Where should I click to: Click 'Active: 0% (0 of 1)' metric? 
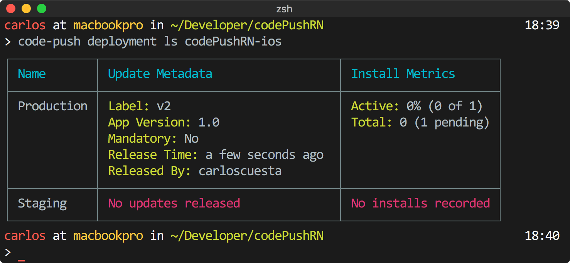(x=417, y=106)
